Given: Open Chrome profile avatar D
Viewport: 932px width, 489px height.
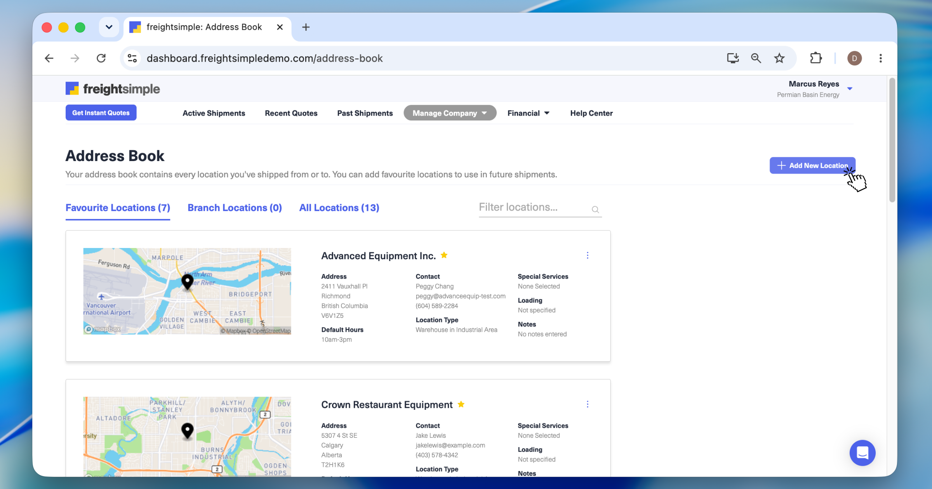Looking at the screenshot, I should point(854,58).
